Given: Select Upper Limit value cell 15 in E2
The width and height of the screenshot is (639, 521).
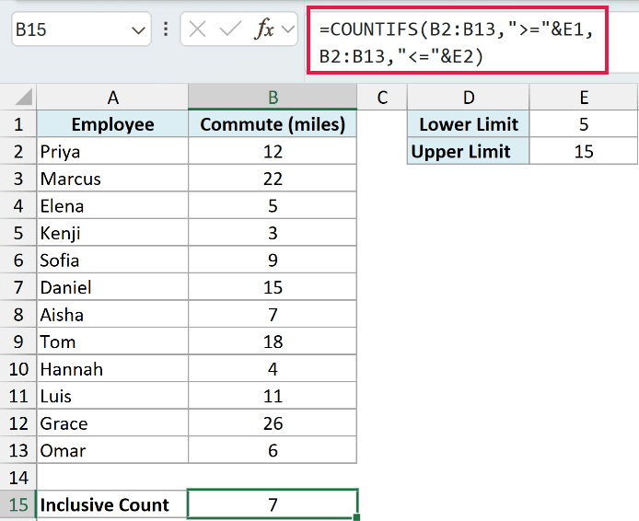Looking at the screenshot, I should 584,151.
